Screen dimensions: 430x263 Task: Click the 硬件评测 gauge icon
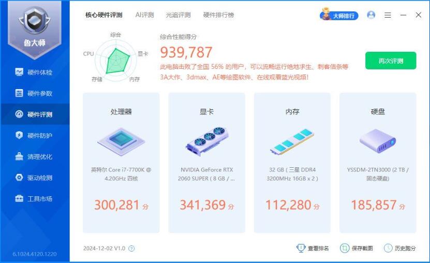click(x=19, y=114)
